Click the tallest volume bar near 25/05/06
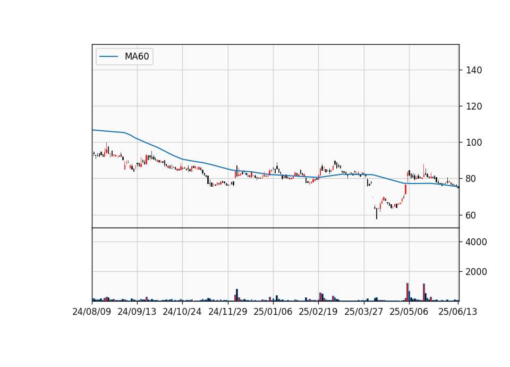This screenshot has height=367, width=510. click(x=407, y=292)
